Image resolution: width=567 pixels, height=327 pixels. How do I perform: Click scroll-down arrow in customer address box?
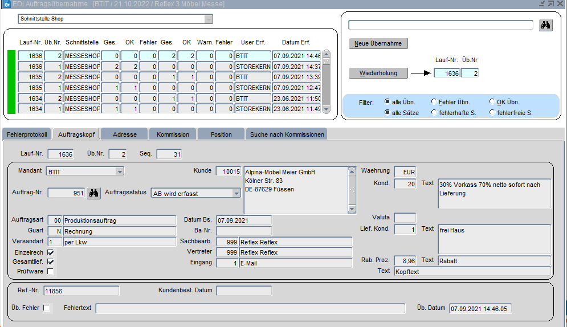(352, 209)
